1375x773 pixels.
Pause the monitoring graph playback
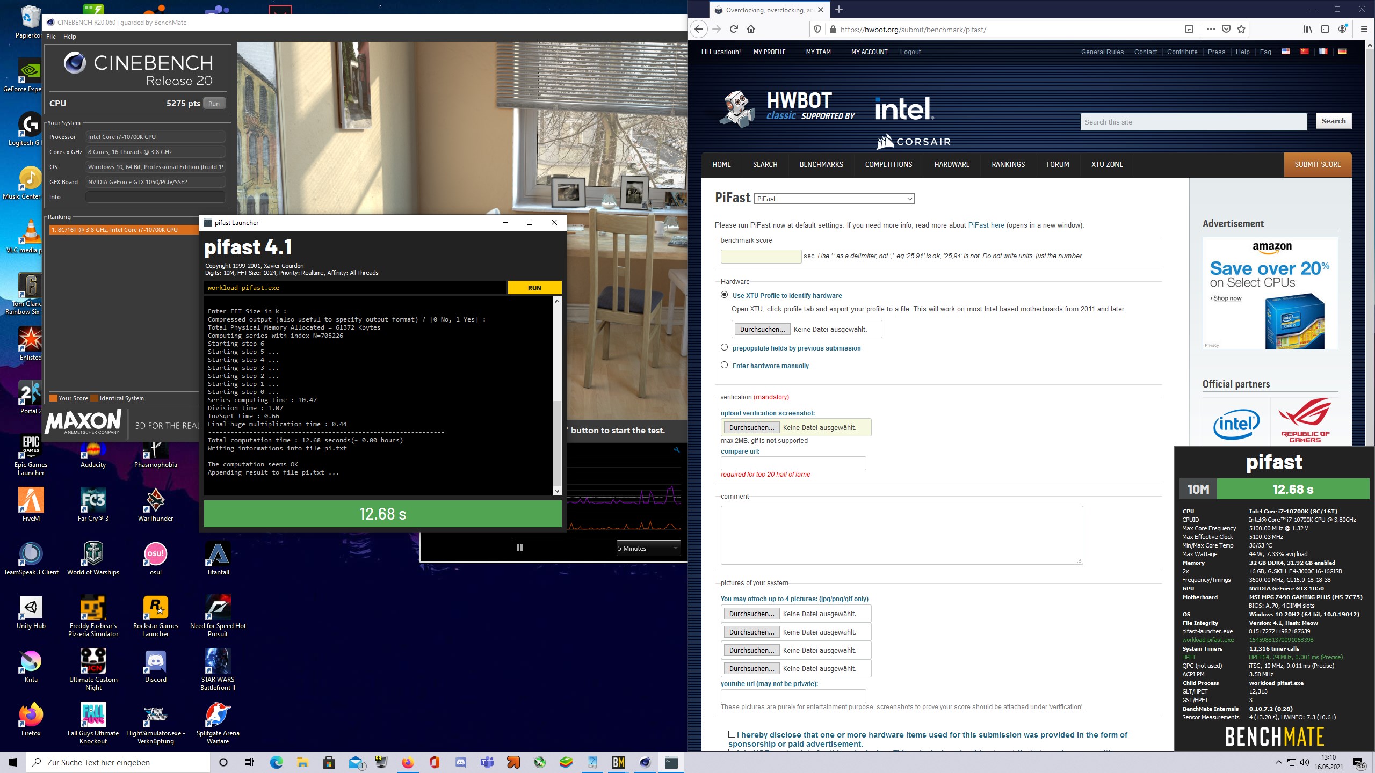(519, 548)
